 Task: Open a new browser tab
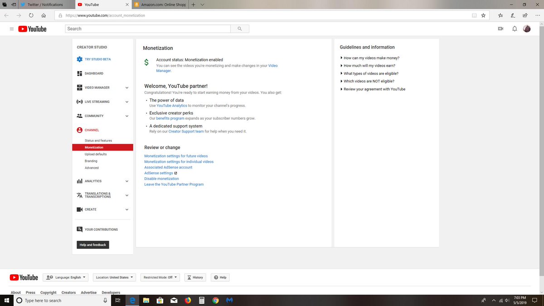click(193, 5)
